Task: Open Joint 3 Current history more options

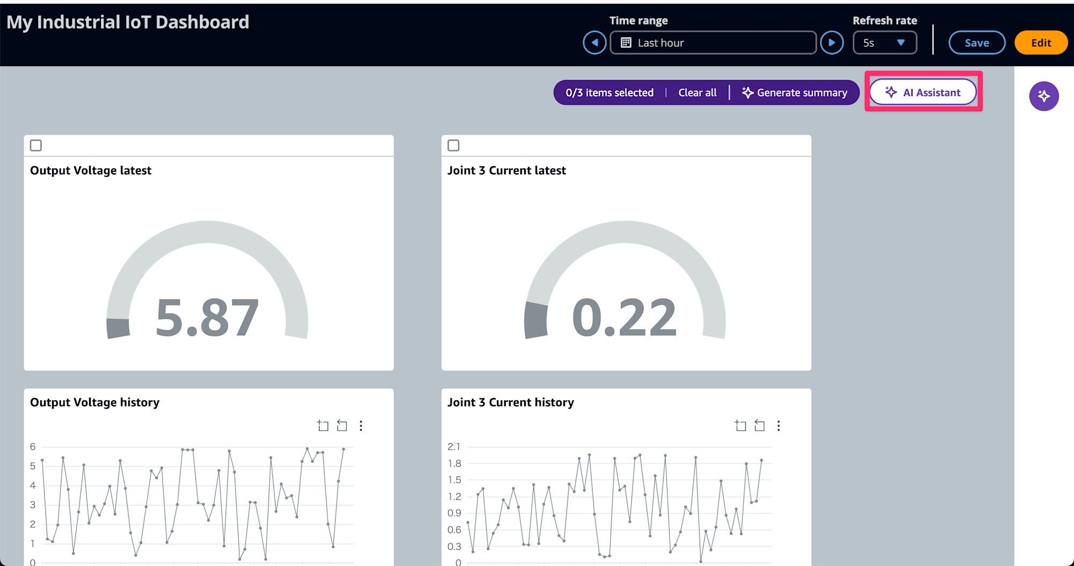Action: [x=779, y=426]
